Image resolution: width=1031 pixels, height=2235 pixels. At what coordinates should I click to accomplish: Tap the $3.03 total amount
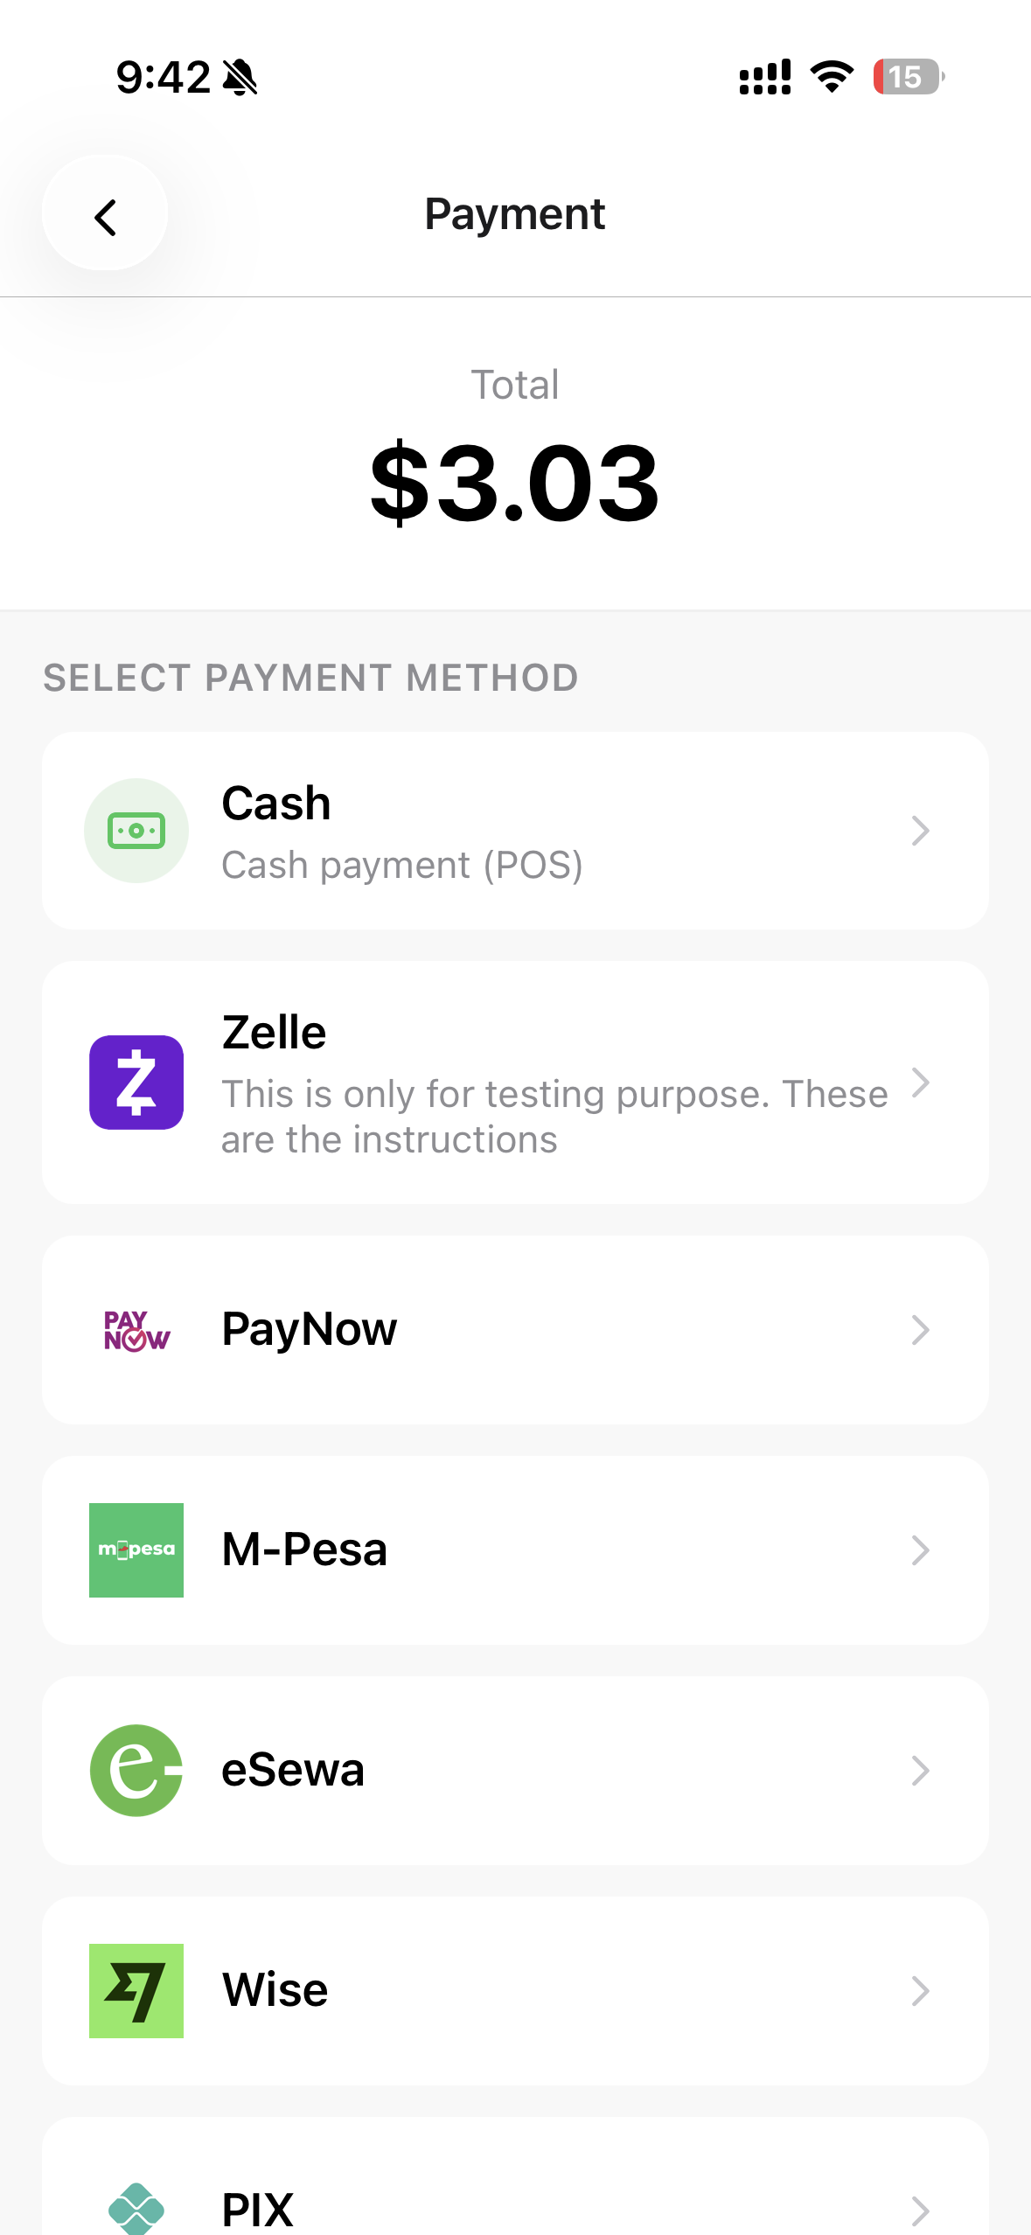(x=515, y=483)
